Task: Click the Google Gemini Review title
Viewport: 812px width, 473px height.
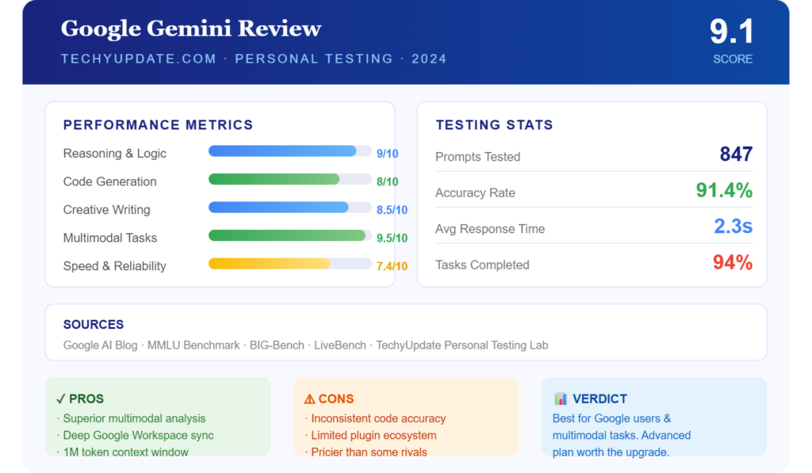Action: pyautogui.click(x=191, y=29)
